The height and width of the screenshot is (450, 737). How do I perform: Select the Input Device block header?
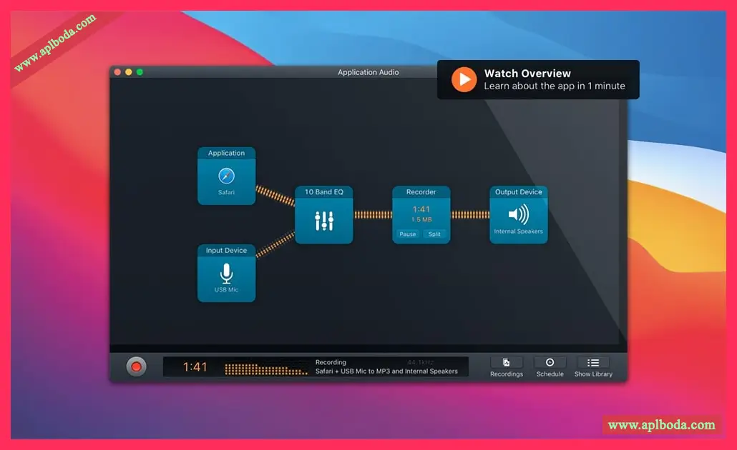(226, 251)
